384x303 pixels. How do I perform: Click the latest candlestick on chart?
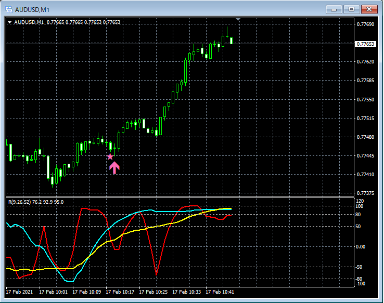[231, 41]
